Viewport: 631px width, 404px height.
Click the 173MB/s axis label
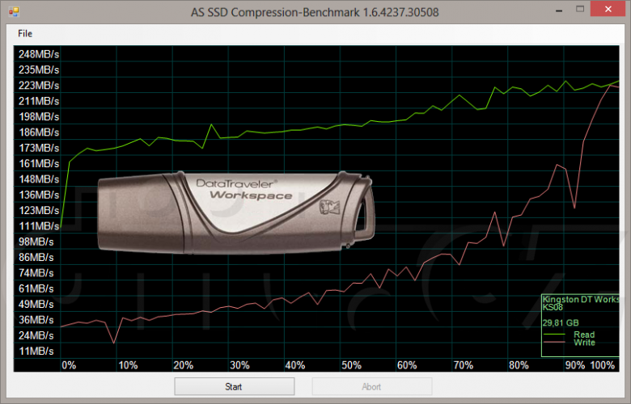click(39, 148)
